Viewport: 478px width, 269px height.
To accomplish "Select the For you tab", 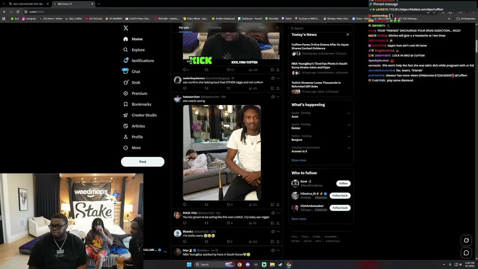I will pos(185,28).
